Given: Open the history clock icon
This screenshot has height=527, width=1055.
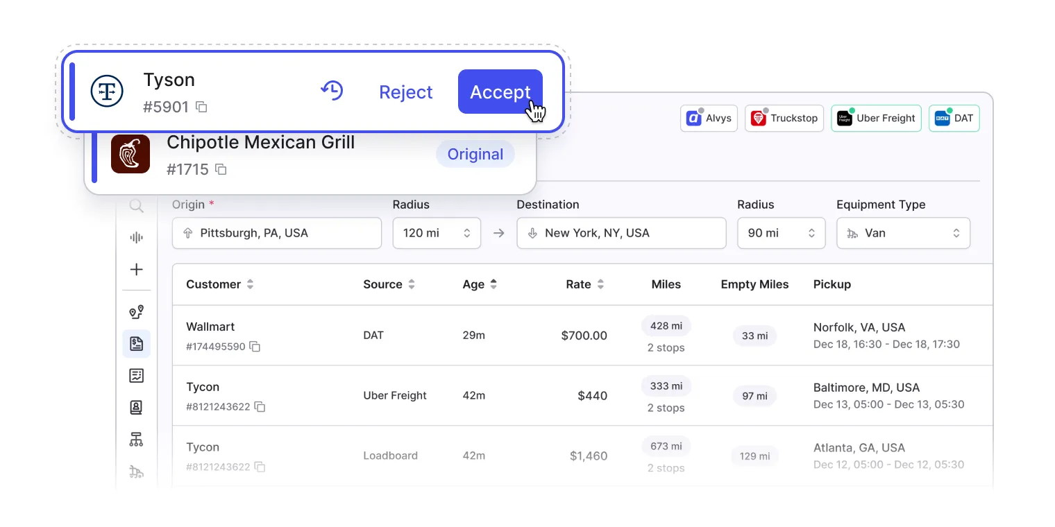Looking at the screenshot, I should point(332,91).
